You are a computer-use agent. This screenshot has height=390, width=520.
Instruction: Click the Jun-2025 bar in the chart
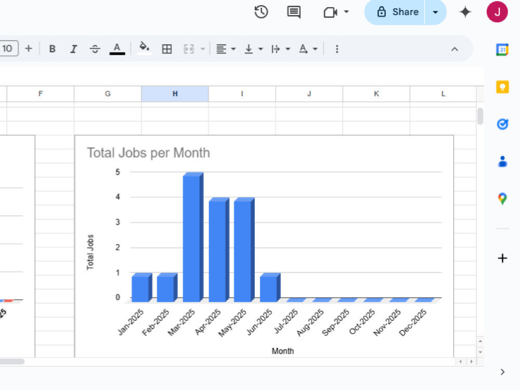coord(270,288)
